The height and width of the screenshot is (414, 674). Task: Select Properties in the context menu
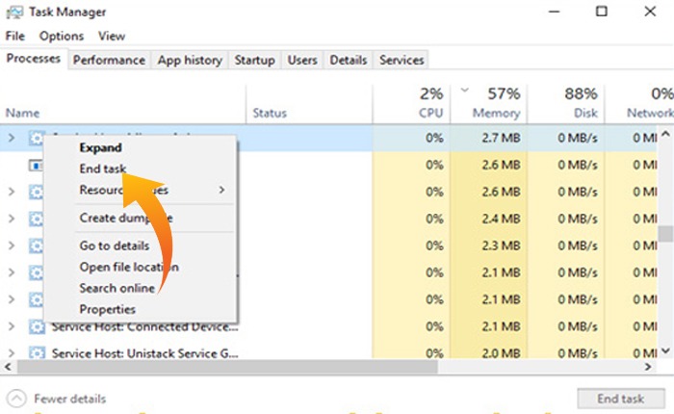[107, 309]
